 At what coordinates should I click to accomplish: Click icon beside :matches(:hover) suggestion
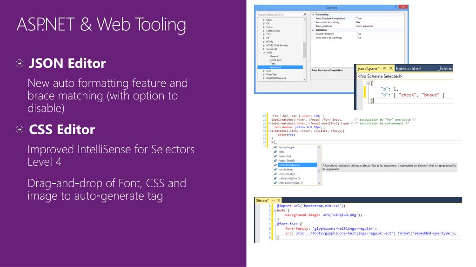[275, 165]
